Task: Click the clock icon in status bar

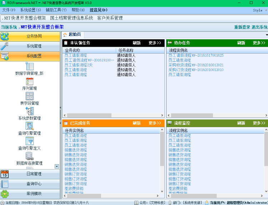Action: 3,203
